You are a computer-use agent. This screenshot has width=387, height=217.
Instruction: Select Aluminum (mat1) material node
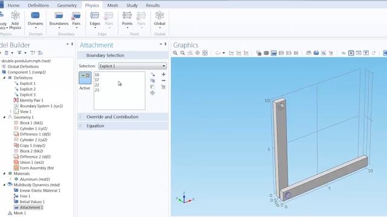click(35, 180)
